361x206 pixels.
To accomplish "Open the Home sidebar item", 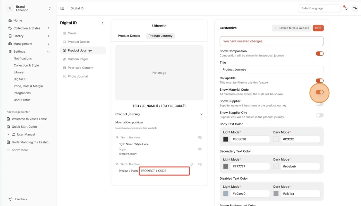I will click(x=18, y=20).
